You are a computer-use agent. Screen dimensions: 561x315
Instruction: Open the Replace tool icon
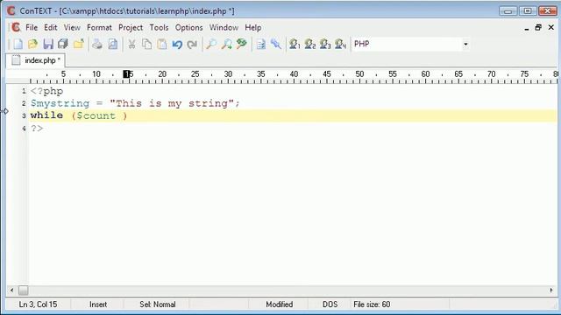pos(242,44)
